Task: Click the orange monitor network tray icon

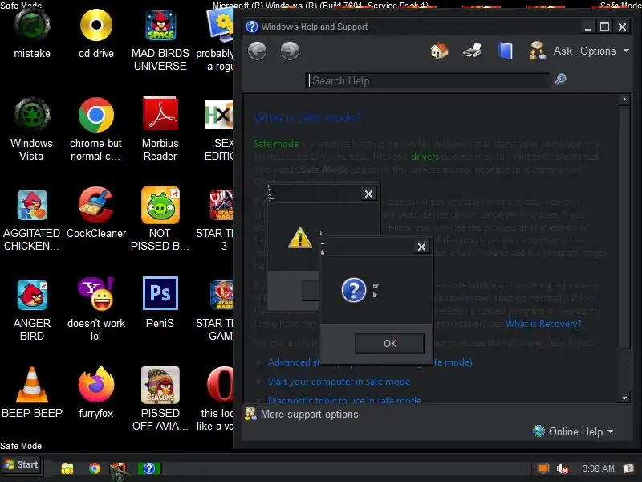Action: coord(543,468)
